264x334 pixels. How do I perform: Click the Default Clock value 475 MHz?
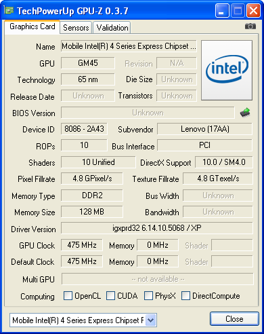tap(82, 261)
